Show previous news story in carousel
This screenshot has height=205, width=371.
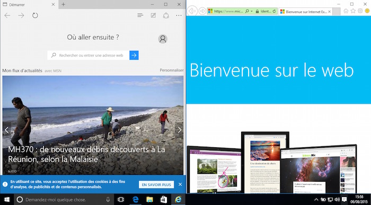point(6,130)
